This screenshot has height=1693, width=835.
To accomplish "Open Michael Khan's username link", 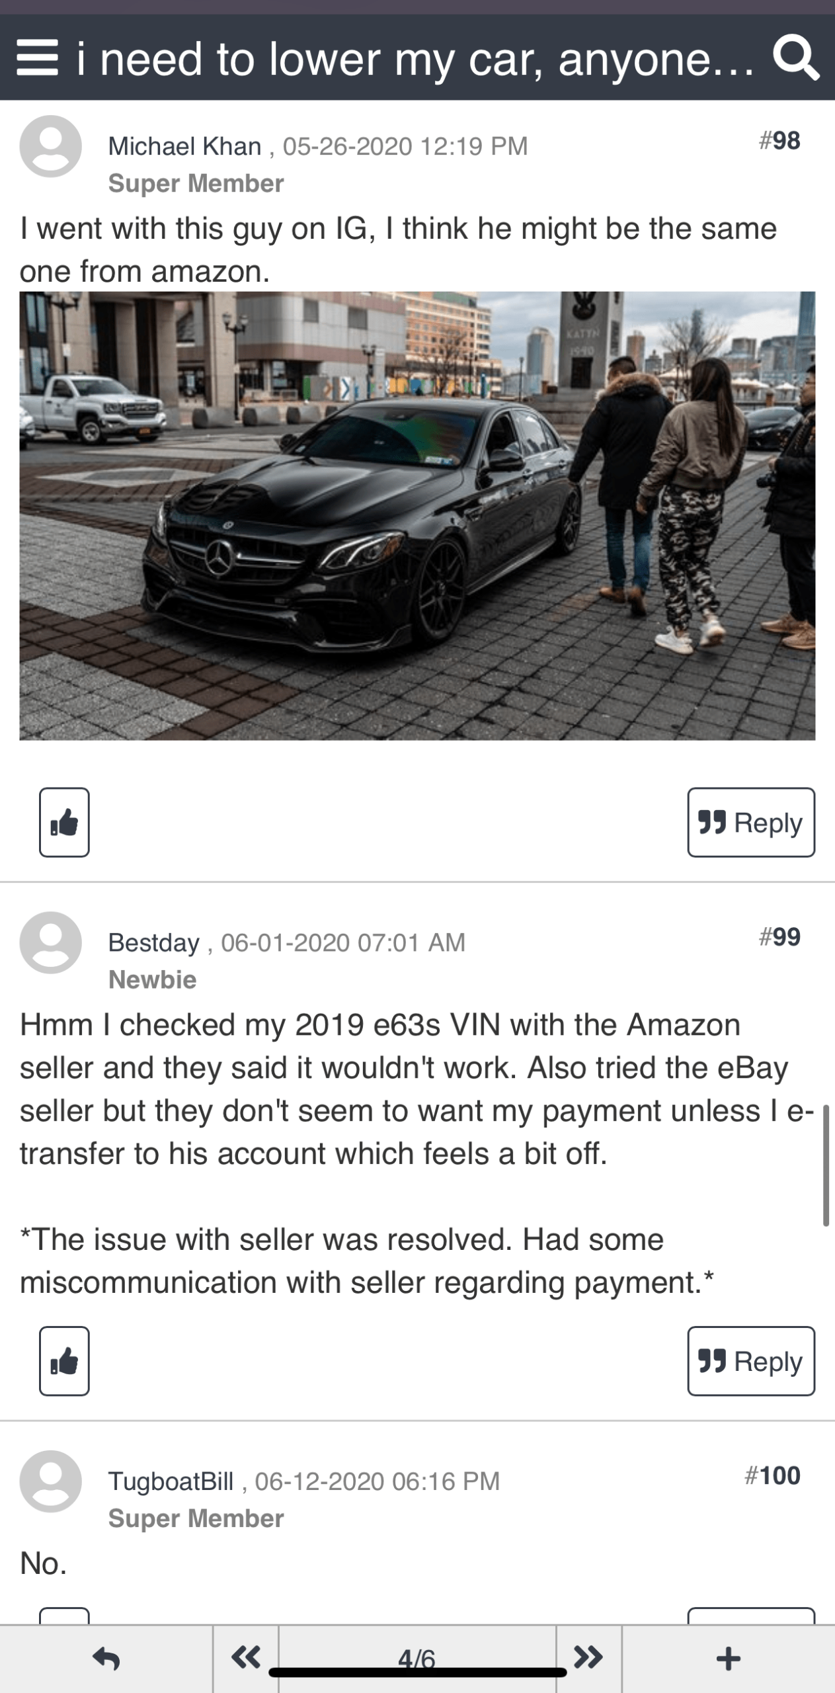I will tap(184, 146).
